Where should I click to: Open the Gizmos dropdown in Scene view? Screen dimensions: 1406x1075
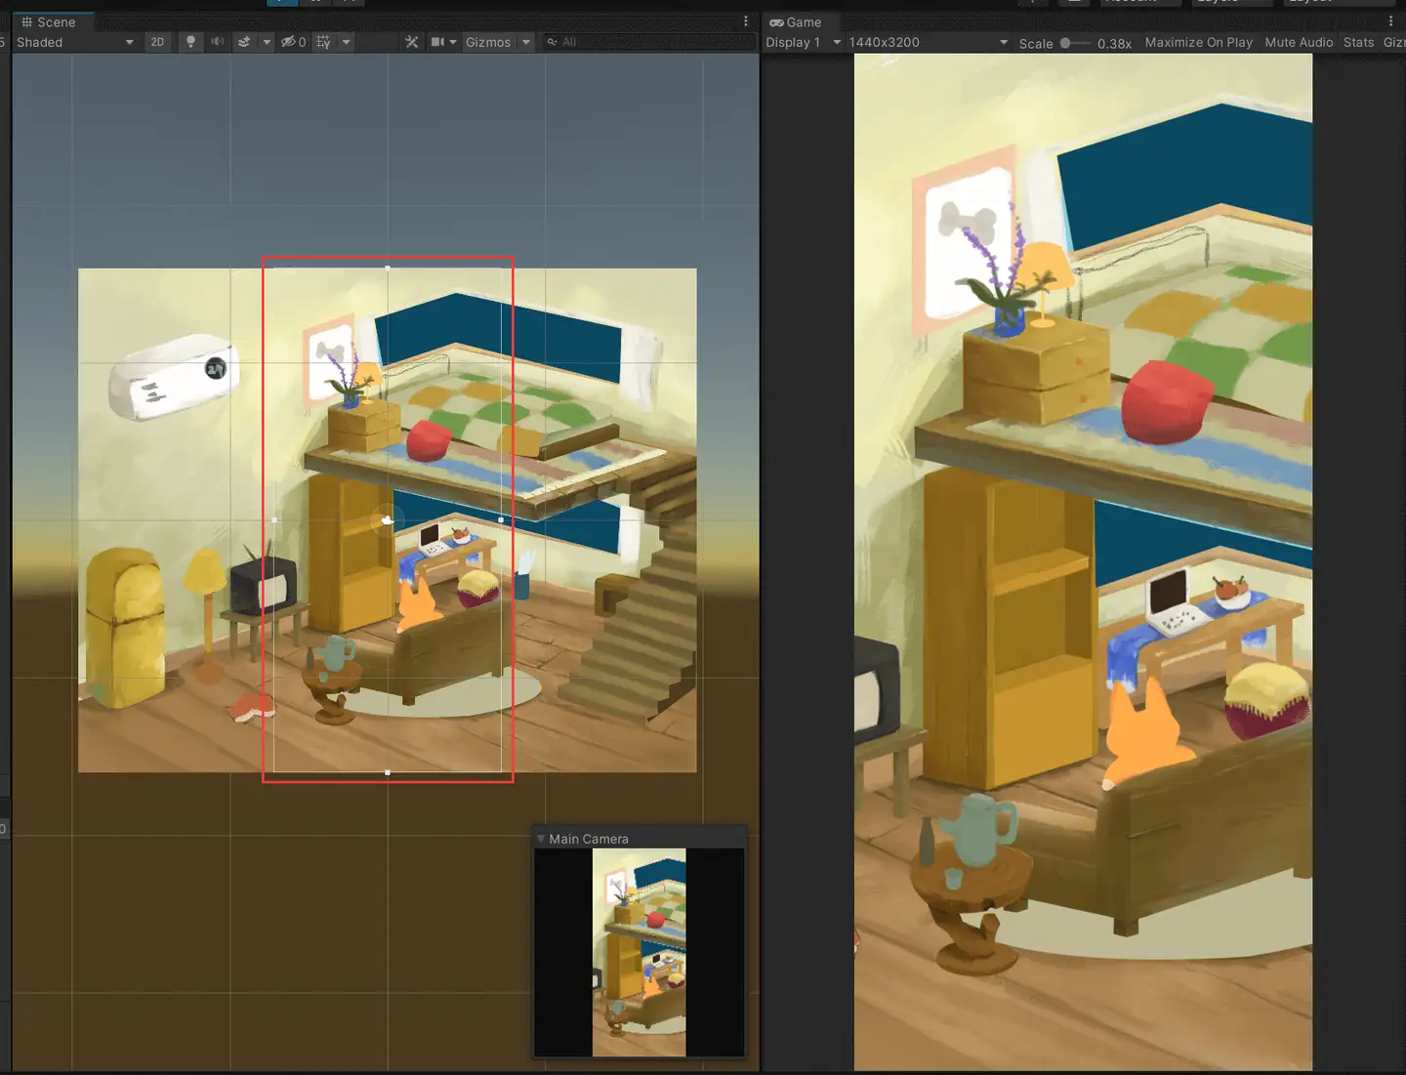[498, 42]
